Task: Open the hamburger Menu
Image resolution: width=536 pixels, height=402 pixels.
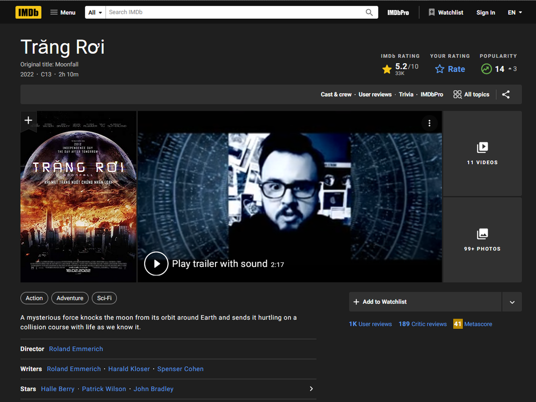Action: pos(63,13)
